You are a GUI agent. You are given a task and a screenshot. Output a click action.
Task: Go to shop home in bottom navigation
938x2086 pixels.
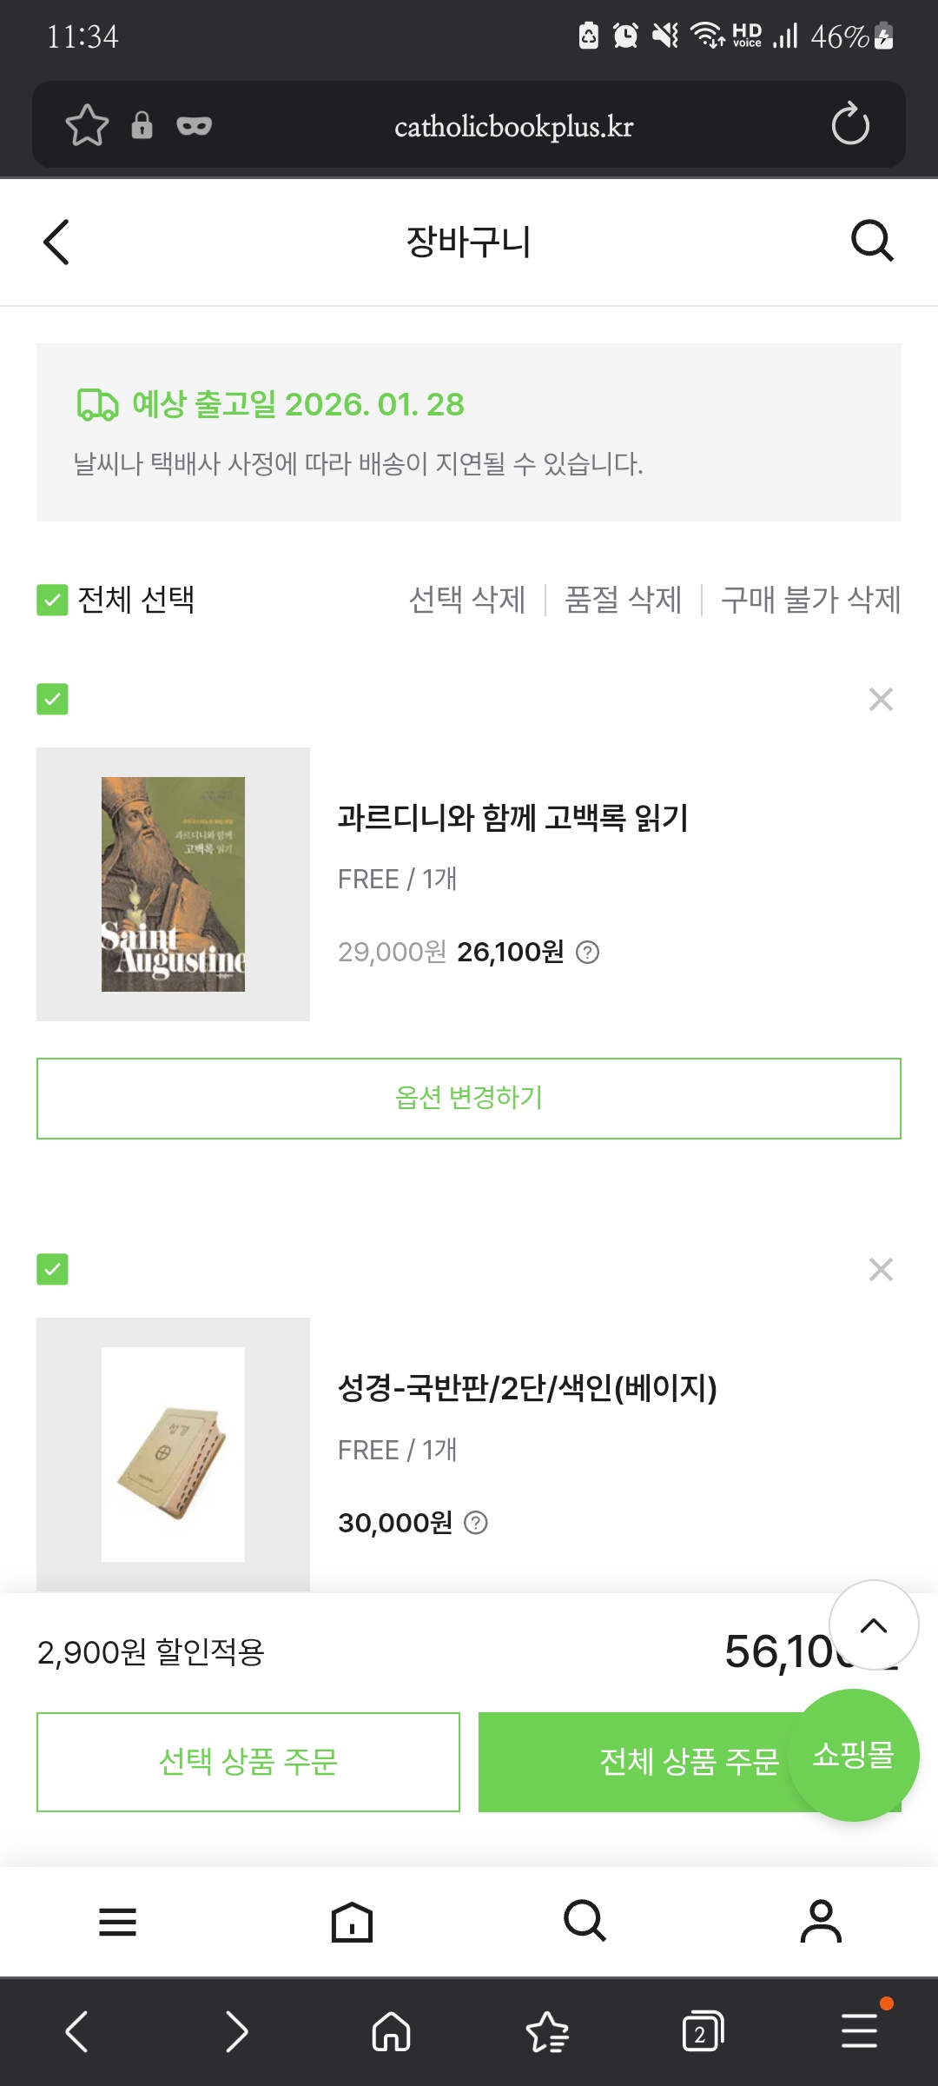(352, 1922)
